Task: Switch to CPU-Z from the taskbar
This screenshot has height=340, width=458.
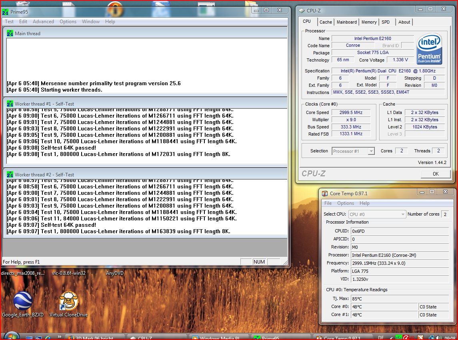Action: [156, 337]
